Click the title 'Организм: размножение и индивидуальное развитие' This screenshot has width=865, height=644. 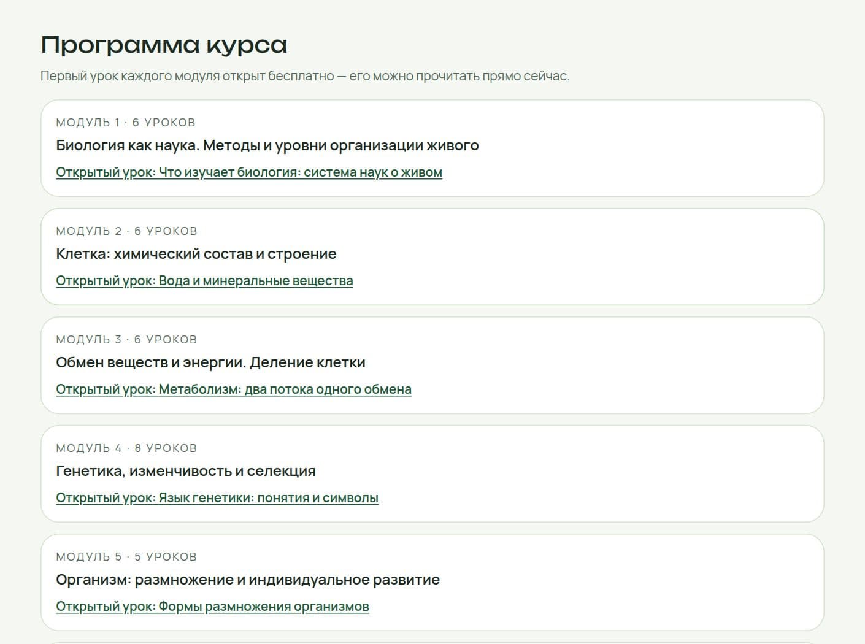(x=248, y=580)
